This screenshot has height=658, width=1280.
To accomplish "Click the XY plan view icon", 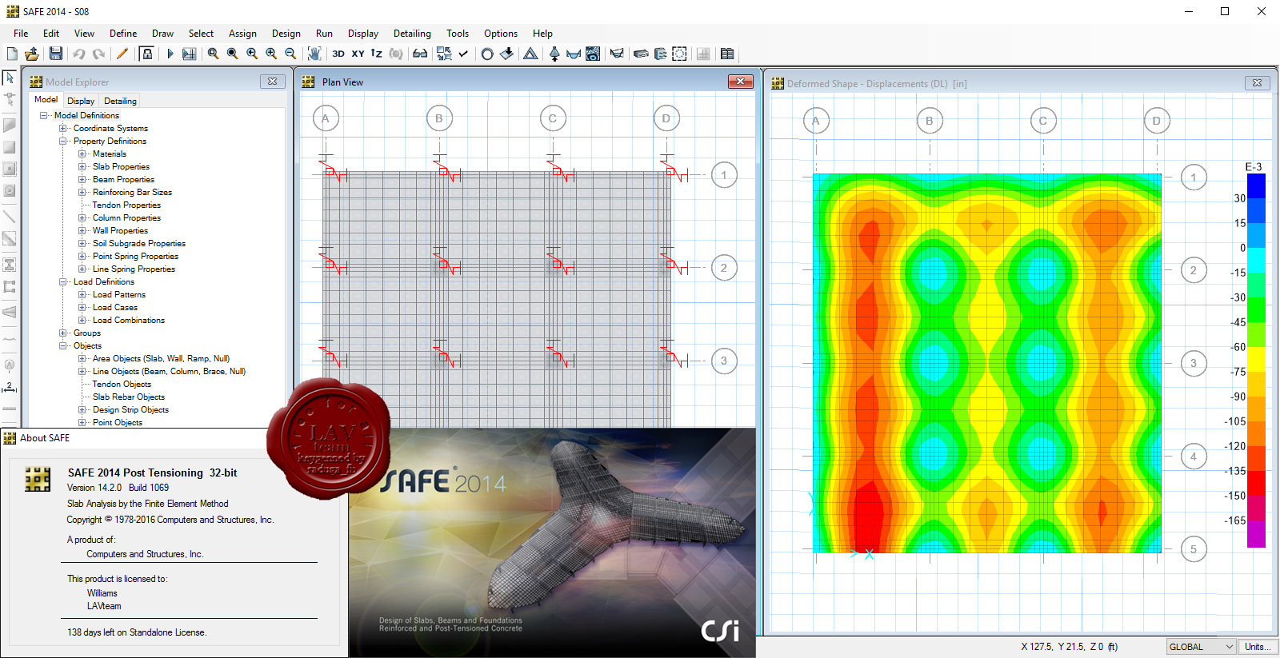I will point(358,54).
